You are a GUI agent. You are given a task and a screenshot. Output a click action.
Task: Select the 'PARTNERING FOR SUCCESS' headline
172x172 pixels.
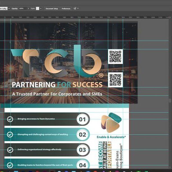[x=57, y=85]
